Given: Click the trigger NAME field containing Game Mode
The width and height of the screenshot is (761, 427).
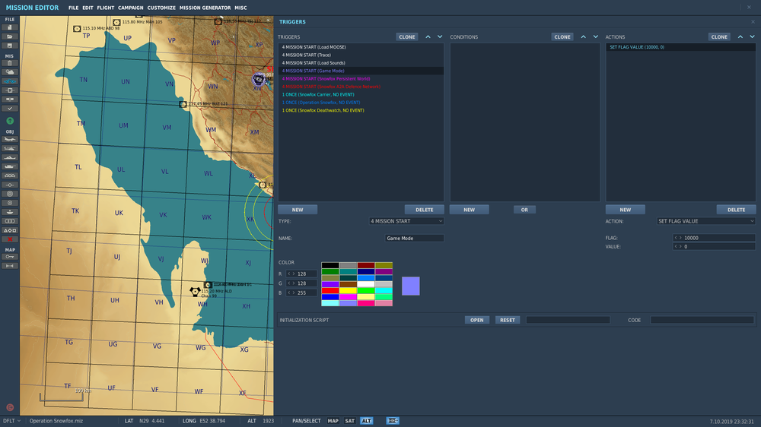Looking at the screenshot, I should pyautogui.click(x=414, y=238).
